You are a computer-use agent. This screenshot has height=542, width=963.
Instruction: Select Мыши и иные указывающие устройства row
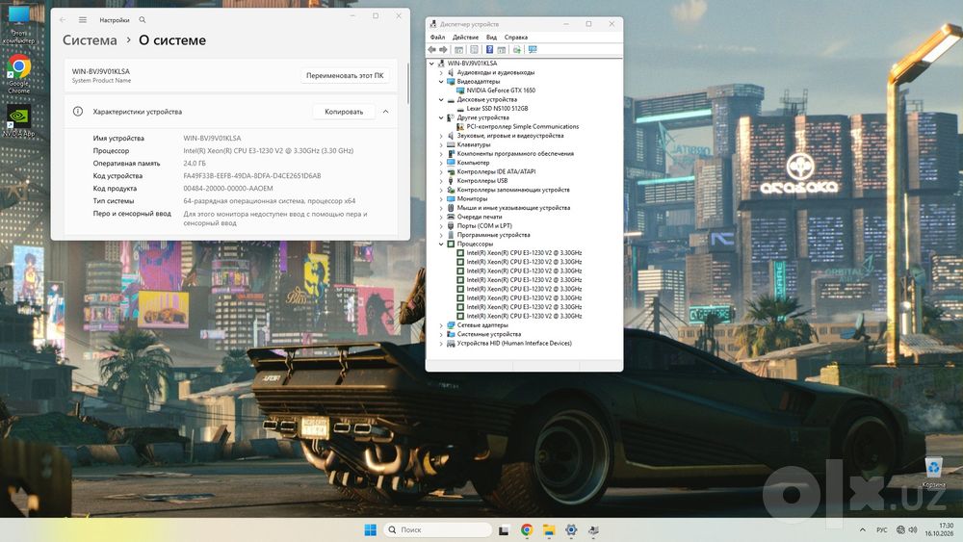coord(508,208)
